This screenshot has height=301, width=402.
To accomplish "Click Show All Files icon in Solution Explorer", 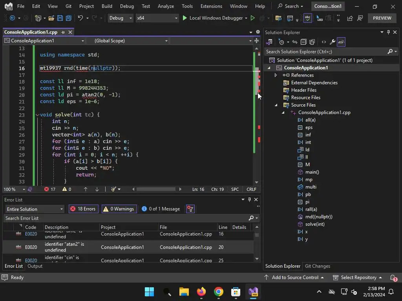I will click(312, 42).
